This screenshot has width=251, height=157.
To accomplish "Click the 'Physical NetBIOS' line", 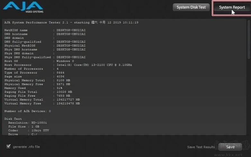I will pyautogui.click(x=45, y=46).
